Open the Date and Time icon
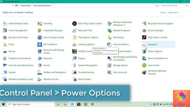The image size is (190, 107). coord(75,30)
